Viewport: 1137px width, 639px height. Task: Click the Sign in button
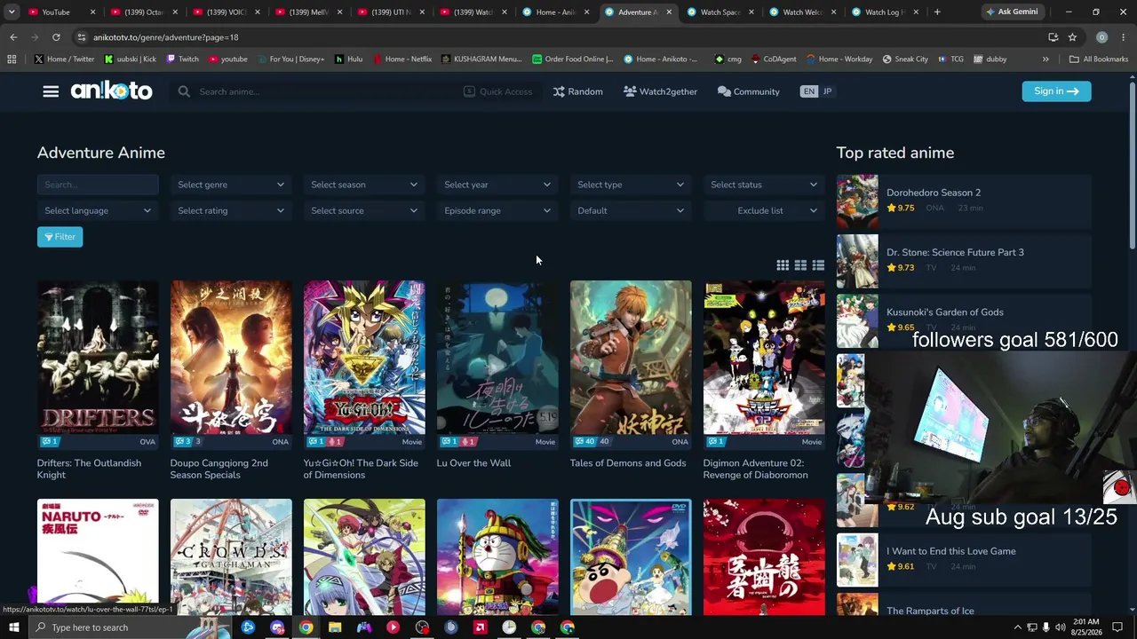(1056, 91)
